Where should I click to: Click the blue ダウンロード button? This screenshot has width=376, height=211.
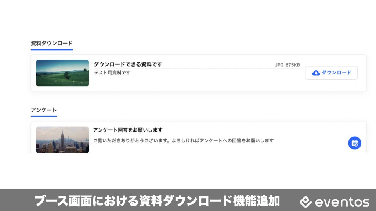click(x=331, y=73)
